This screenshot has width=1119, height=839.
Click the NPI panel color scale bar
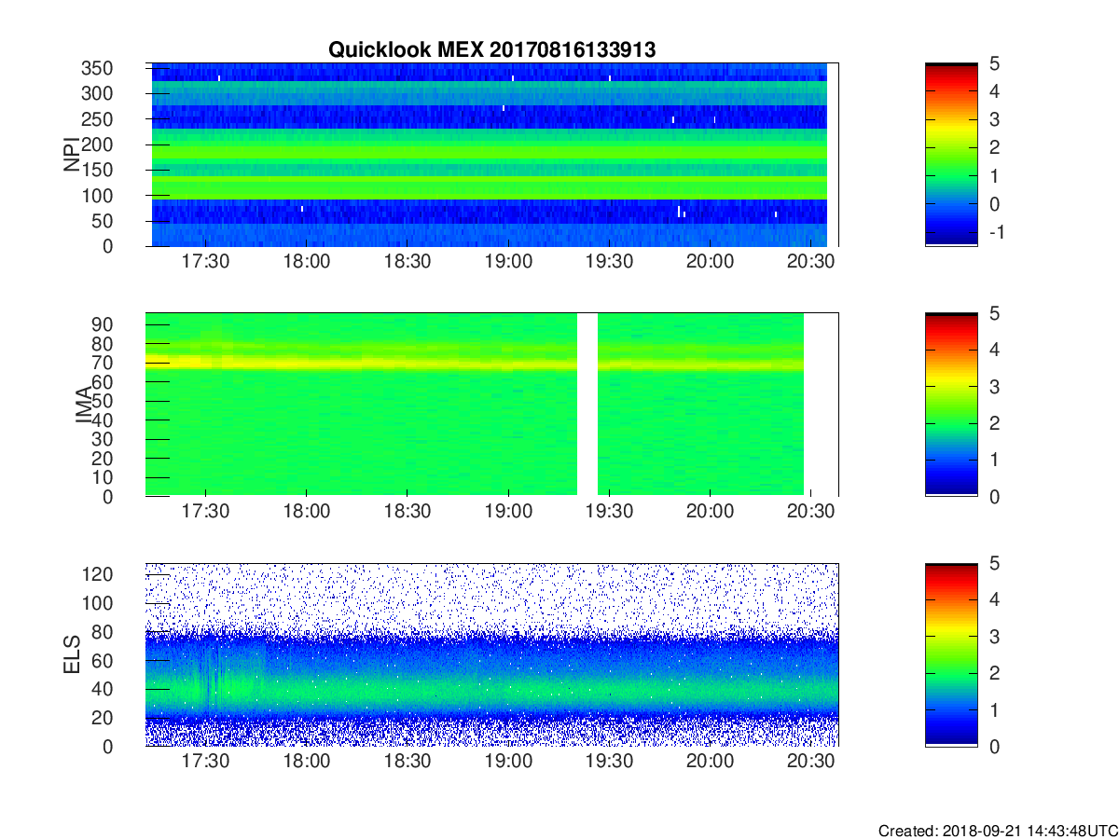[x=951, y=155]
